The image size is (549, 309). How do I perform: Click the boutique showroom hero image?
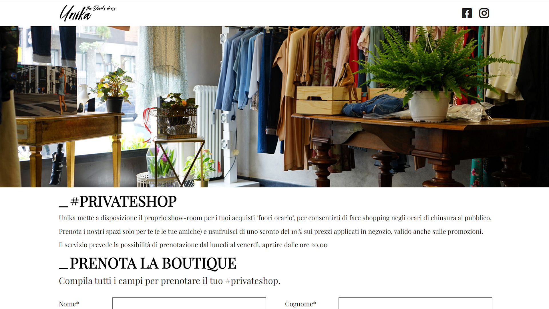coord(274,107)
